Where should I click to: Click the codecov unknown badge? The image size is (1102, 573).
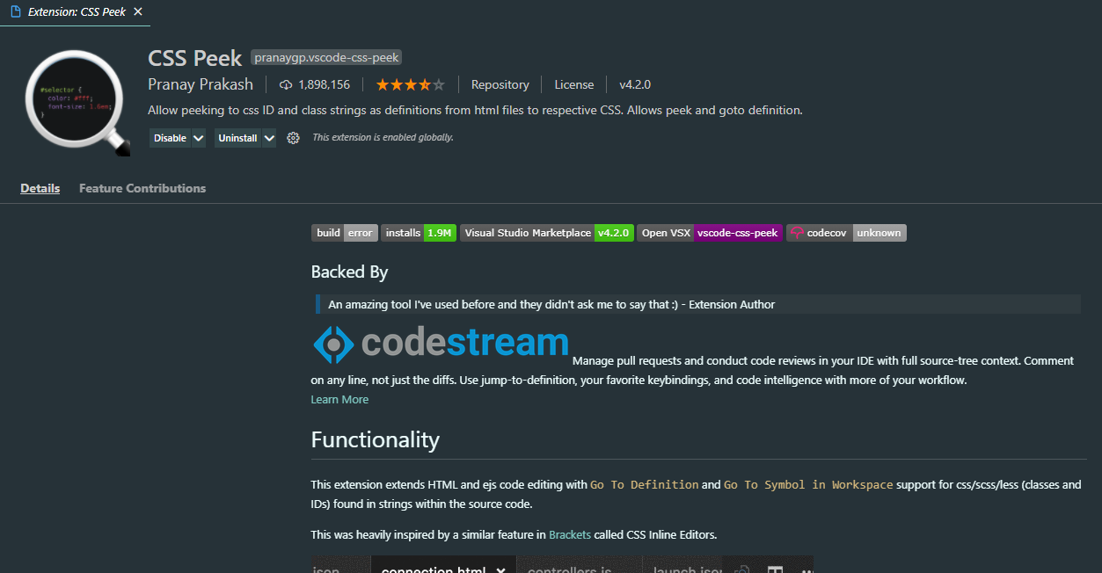(x=846, y=233)
